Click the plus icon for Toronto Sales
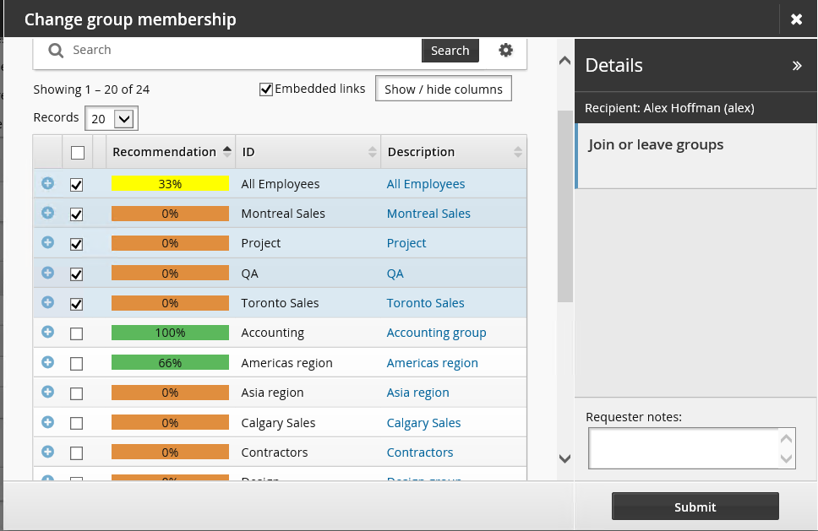This screenshot has height=531, width=818. pos(48,302)
